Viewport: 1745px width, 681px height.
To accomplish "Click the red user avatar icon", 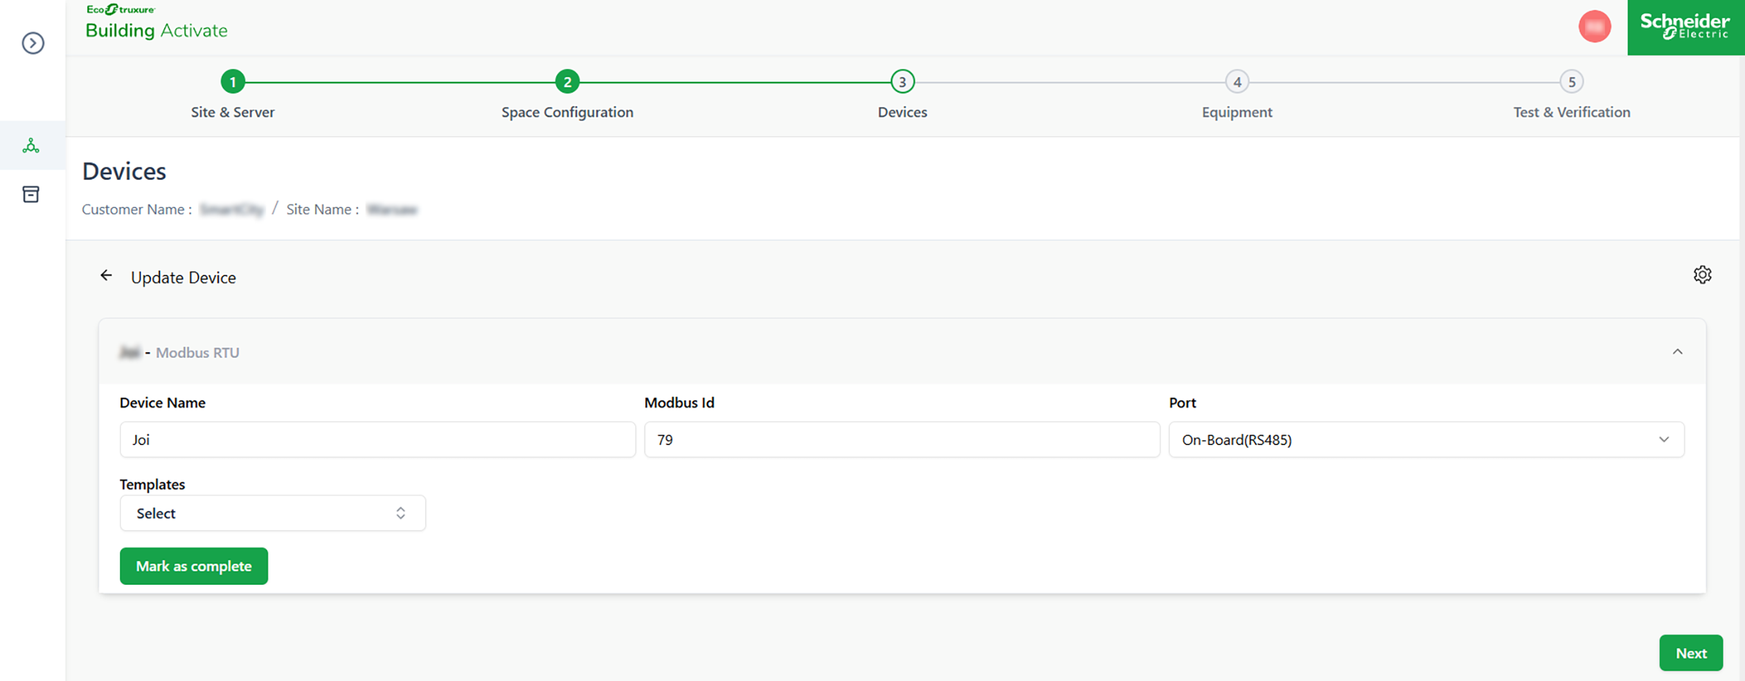I will [x=1594, y=27].
